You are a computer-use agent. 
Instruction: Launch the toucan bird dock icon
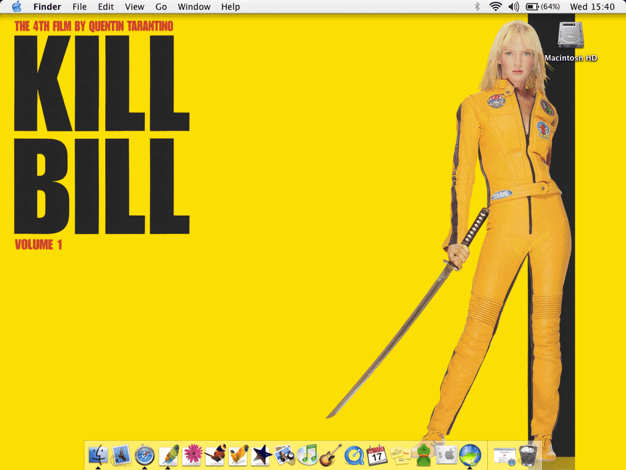point(216,455)
